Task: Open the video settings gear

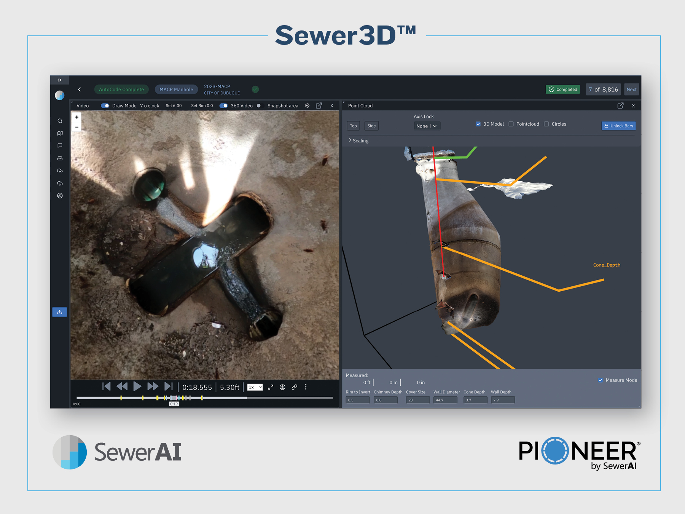Action: [x=307, y=105]
